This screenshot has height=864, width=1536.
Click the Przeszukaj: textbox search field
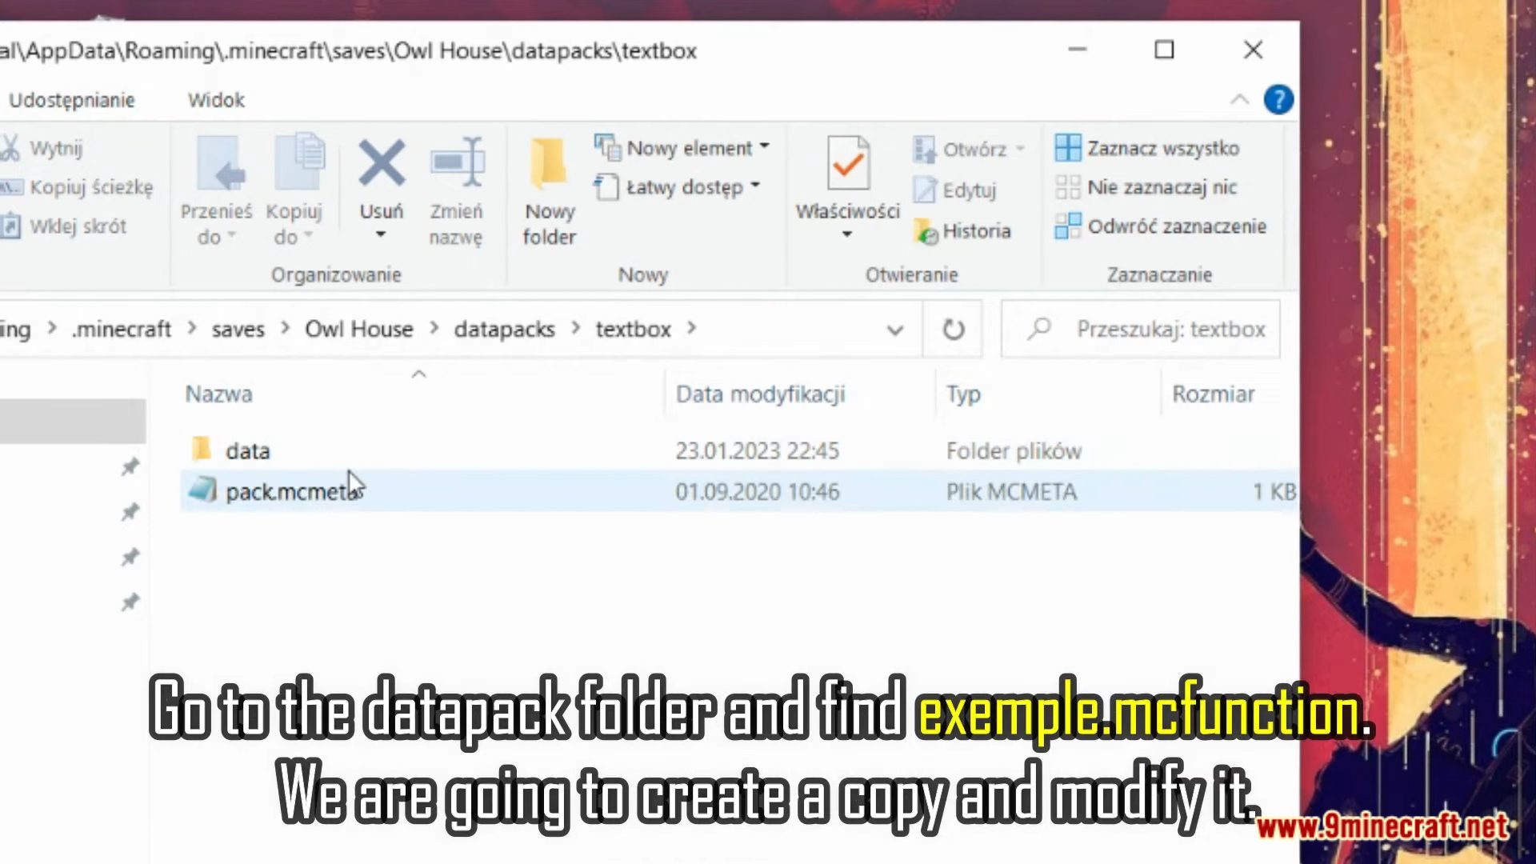[x=1141, y=329]
